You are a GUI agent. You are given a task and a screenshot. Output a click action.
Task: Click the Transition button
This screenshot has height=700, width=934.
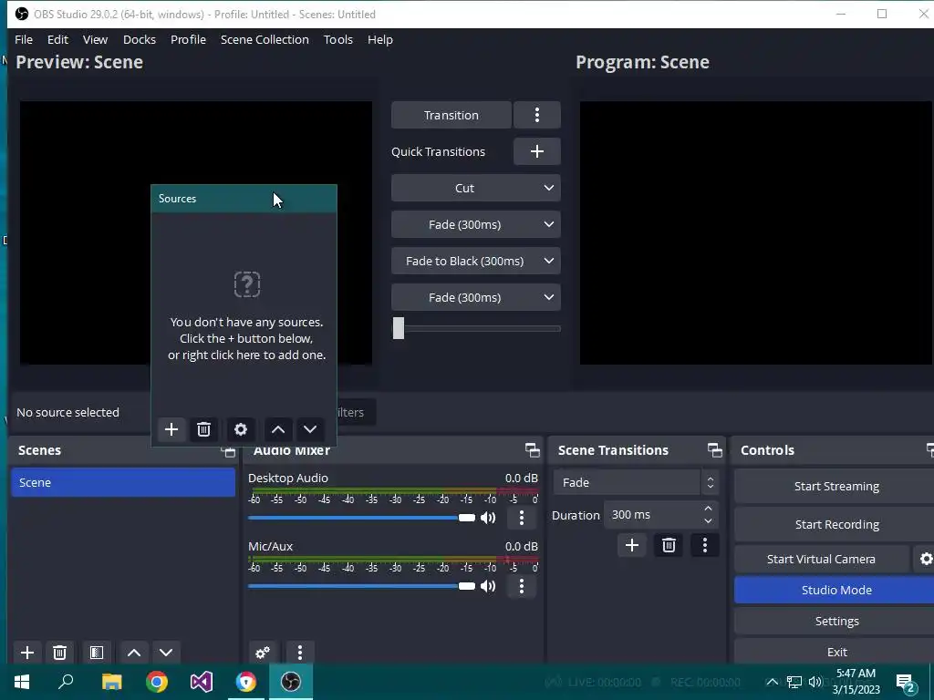tap(451, 115)
